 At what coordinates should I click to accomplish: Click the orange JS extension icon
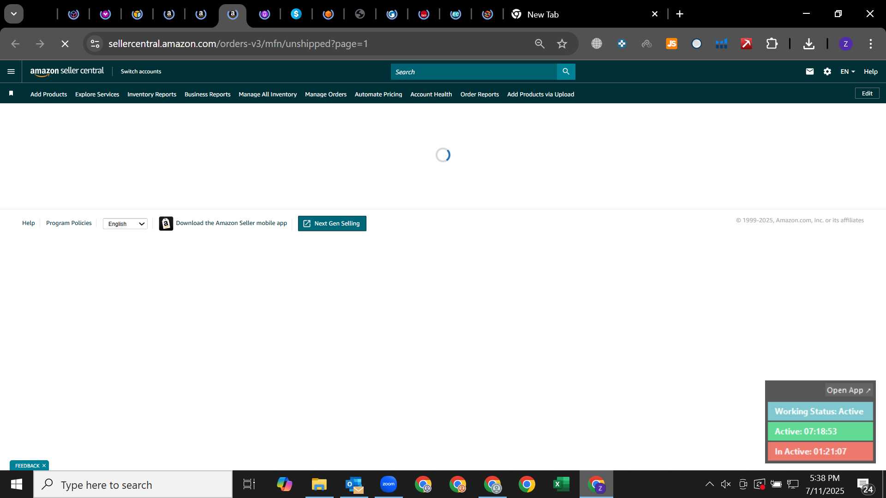(671, 44)
